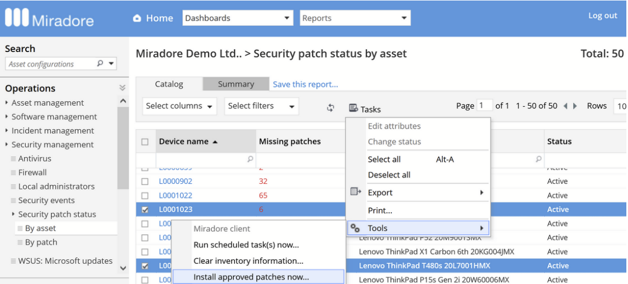The image size is (628, 284).
Task: Click the page number field
Action: click(x=485, y=106)
